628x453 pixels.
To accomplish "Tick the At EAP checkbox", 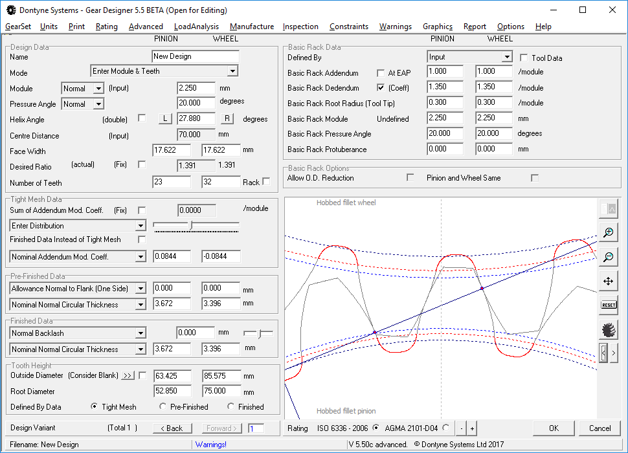I will [x=381, y=73].
